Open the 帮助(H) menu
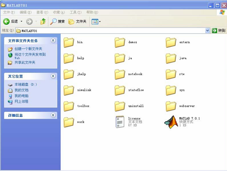 point(92,12)
